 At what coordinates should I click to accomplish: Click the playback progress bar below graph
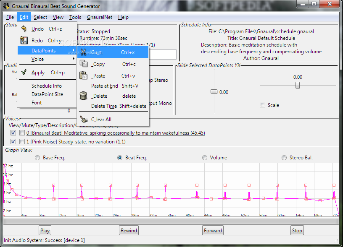pyautogui.click(x=171, y=221)
